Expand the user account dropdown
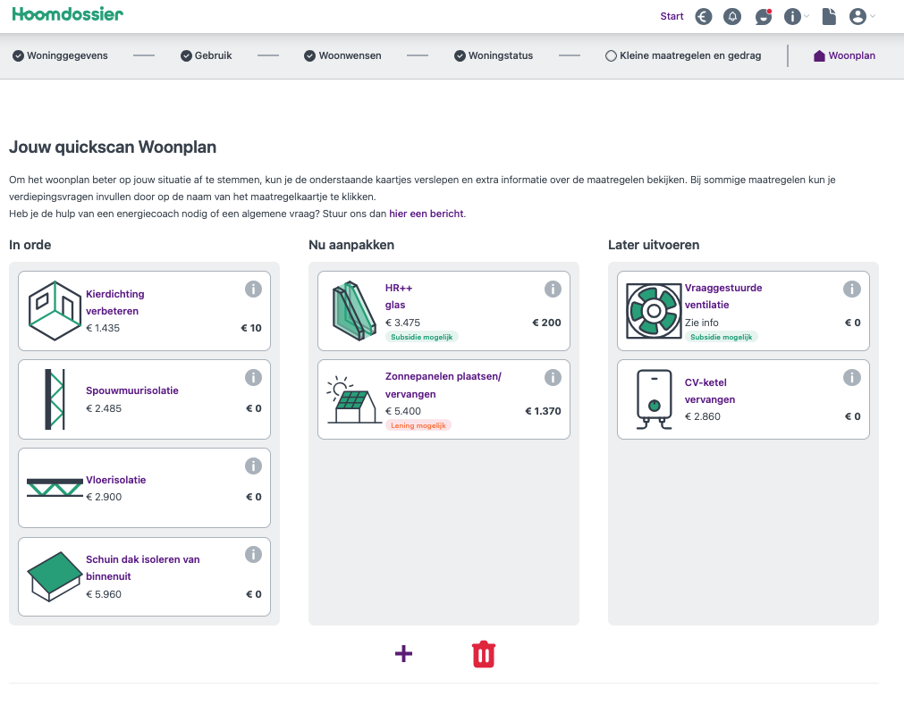Image resolution: width=904 pixels, height=705 pixels. coord(862,16)
